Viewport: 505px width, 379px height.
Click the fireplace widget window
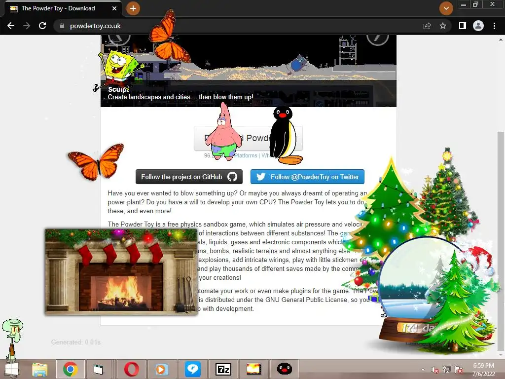click(x=121, y=272)
